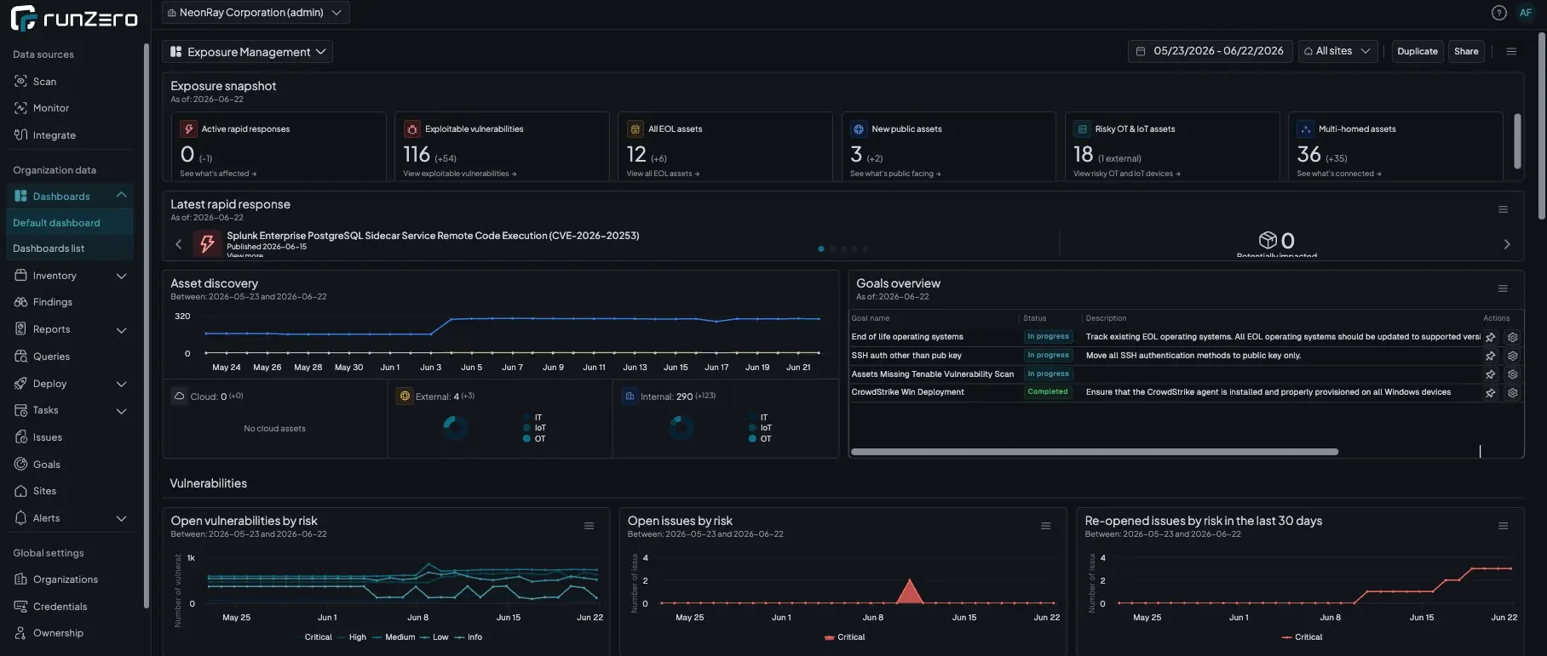Image resolution: width=1547 pixels, height=656 pixels.
Task: Follow the See what's connected link
Action: [1339, 174]
